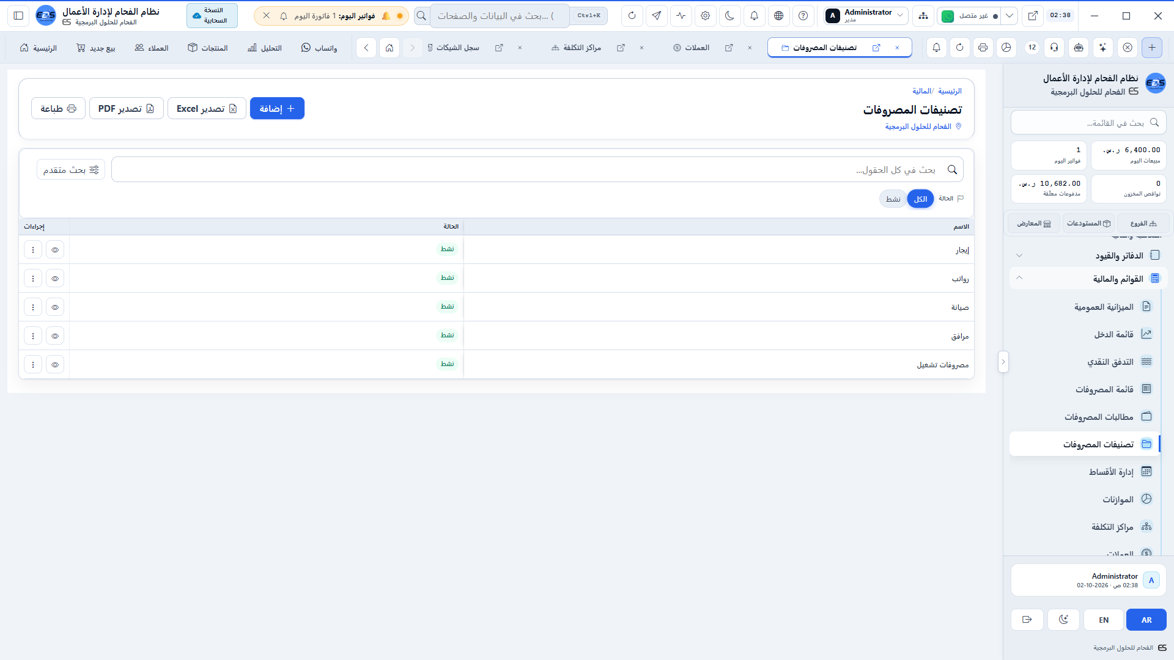
Task: View the رواتب category row eye icon
Action: 55,278
